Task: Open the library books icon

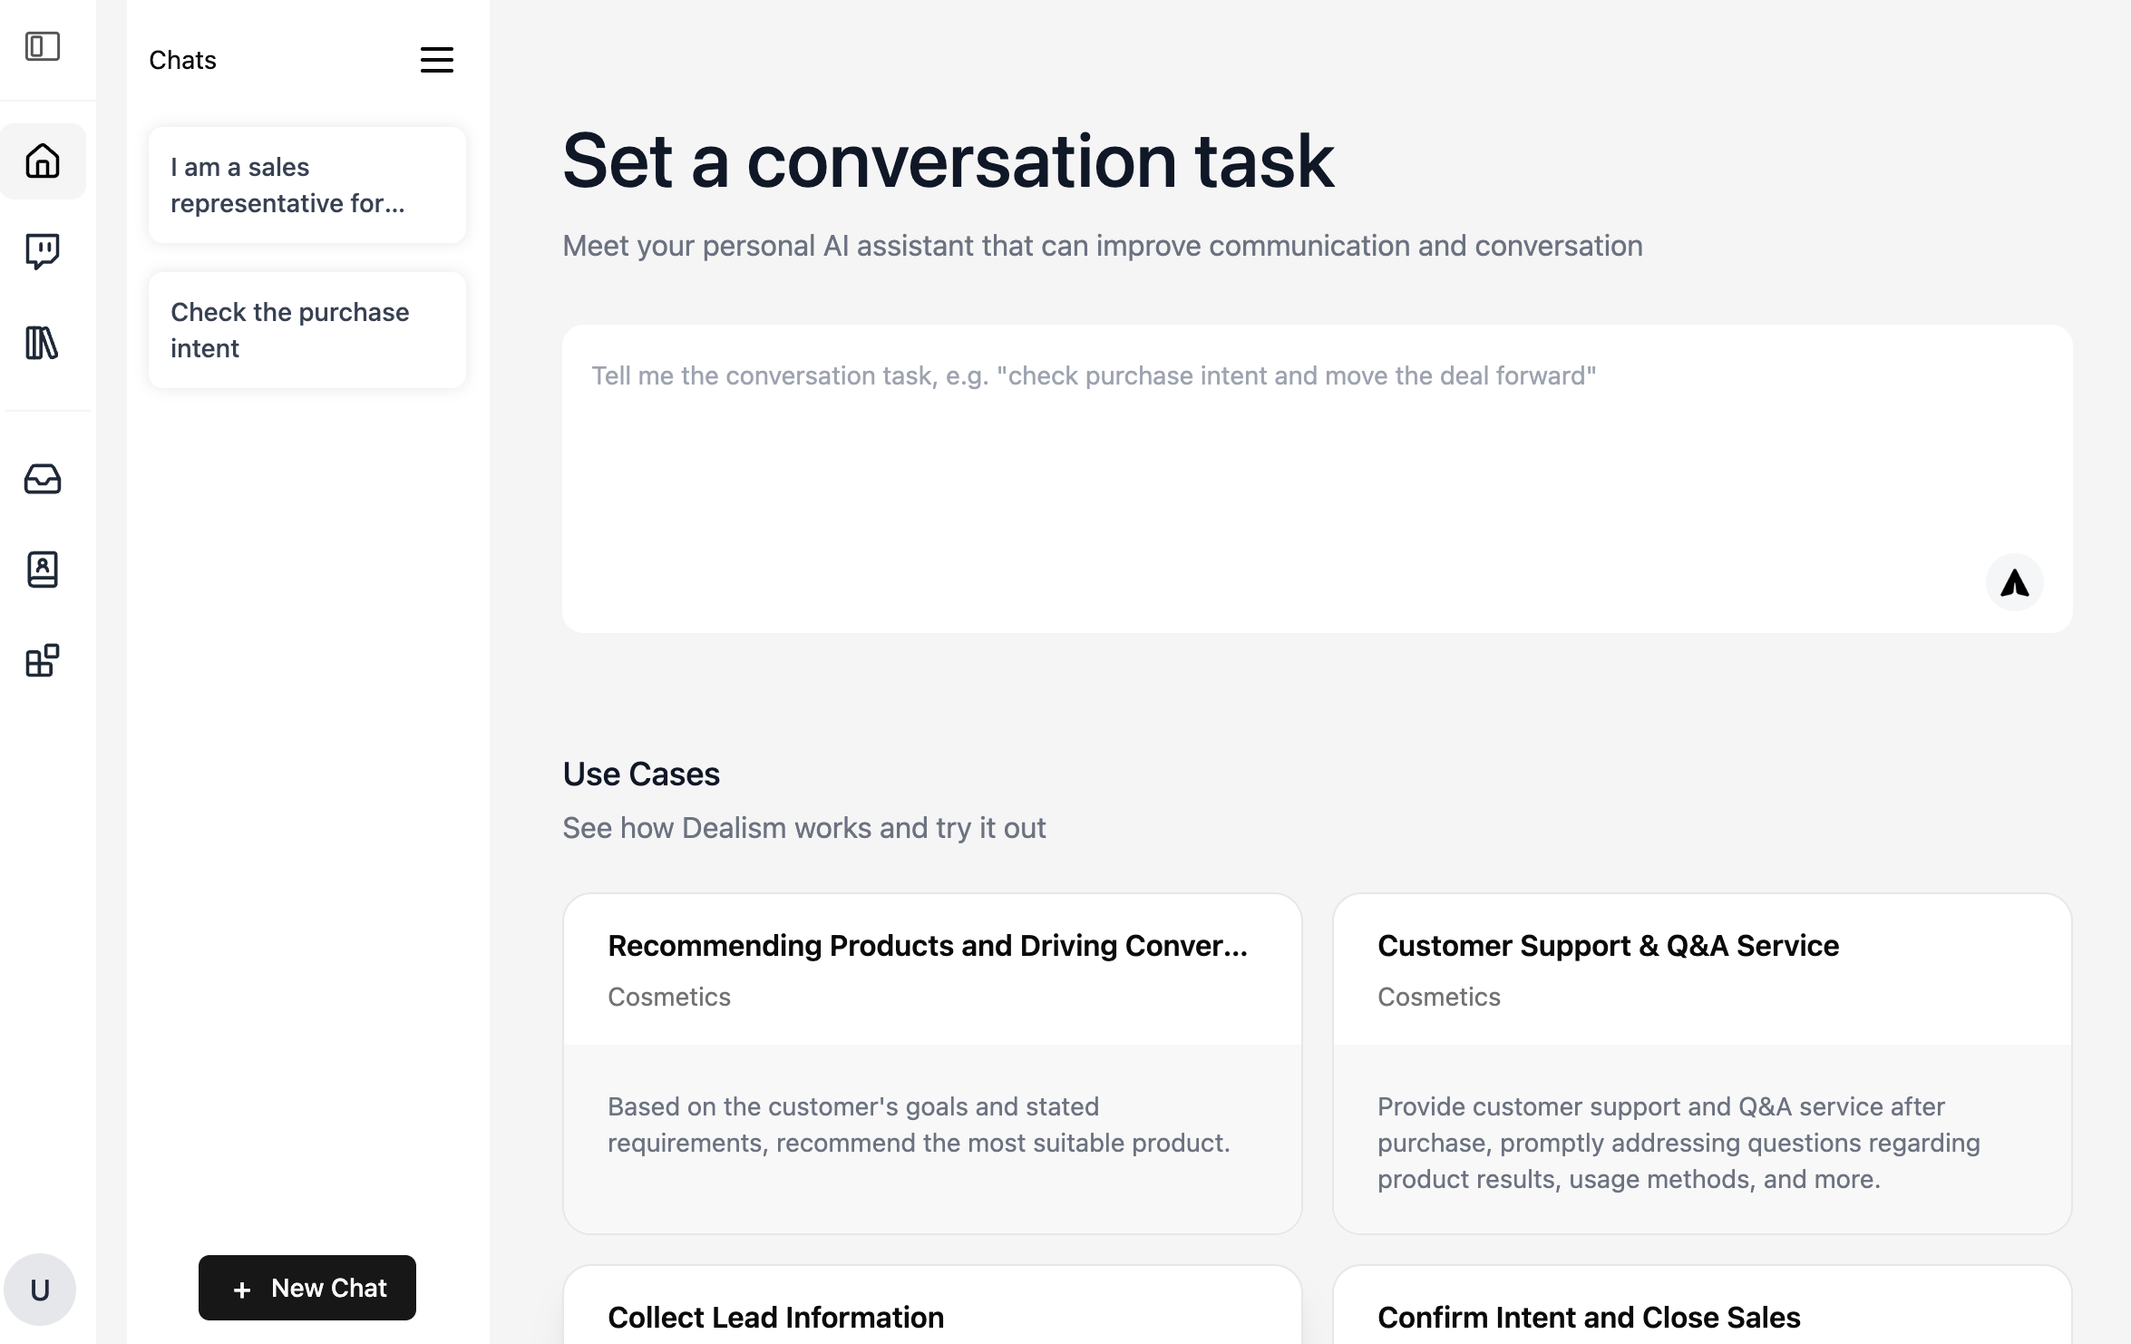Action: [x=43, y=343]
